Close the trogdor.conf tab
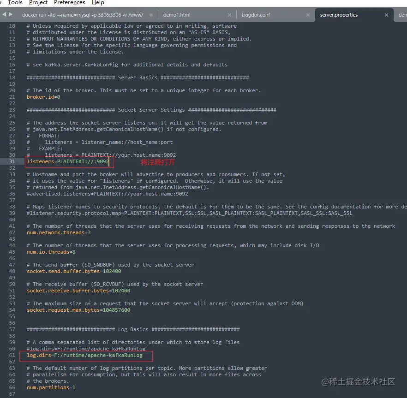 coord(308,14)
